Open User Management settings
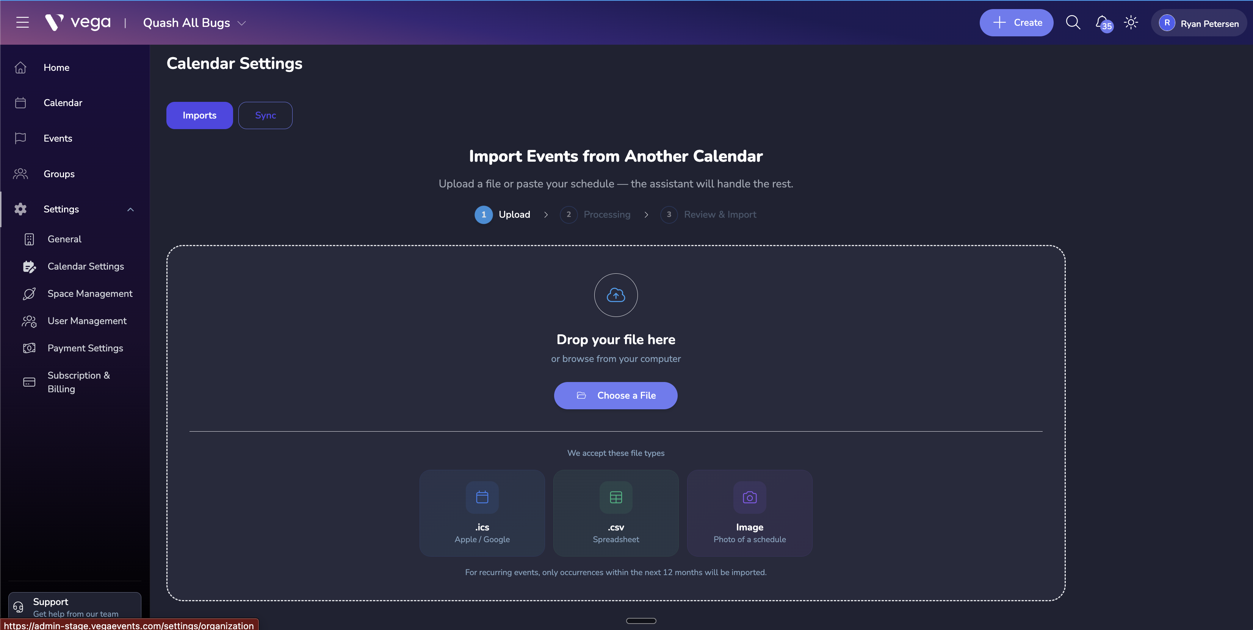This screenshot has height=630, width=1253. 86,321
